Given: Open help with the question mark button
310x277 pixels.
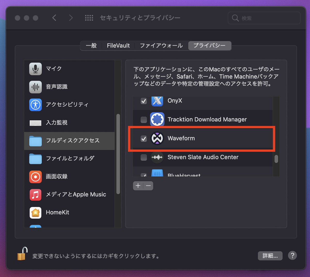Looking at the screenshot, I should point(292,256).
